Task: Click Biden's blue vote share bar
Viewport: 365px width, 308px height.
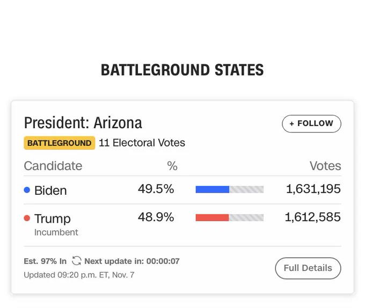Action: tap(213, 189)
